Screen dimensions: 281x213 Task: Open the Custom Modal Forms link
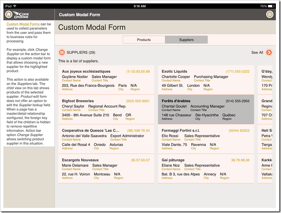23,24
